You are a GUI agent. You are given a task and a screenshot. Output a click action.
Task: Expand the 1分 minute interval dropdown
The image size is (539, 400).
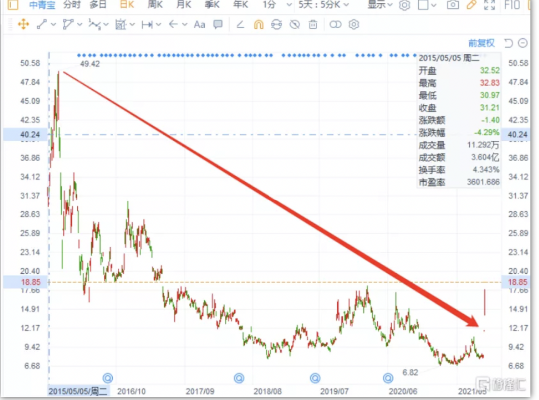tap(277, 5)
